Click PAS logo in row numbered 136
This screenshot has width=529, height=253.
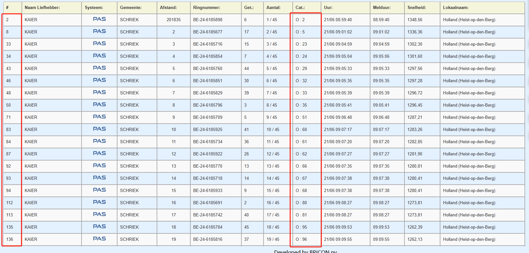[99, 239]
